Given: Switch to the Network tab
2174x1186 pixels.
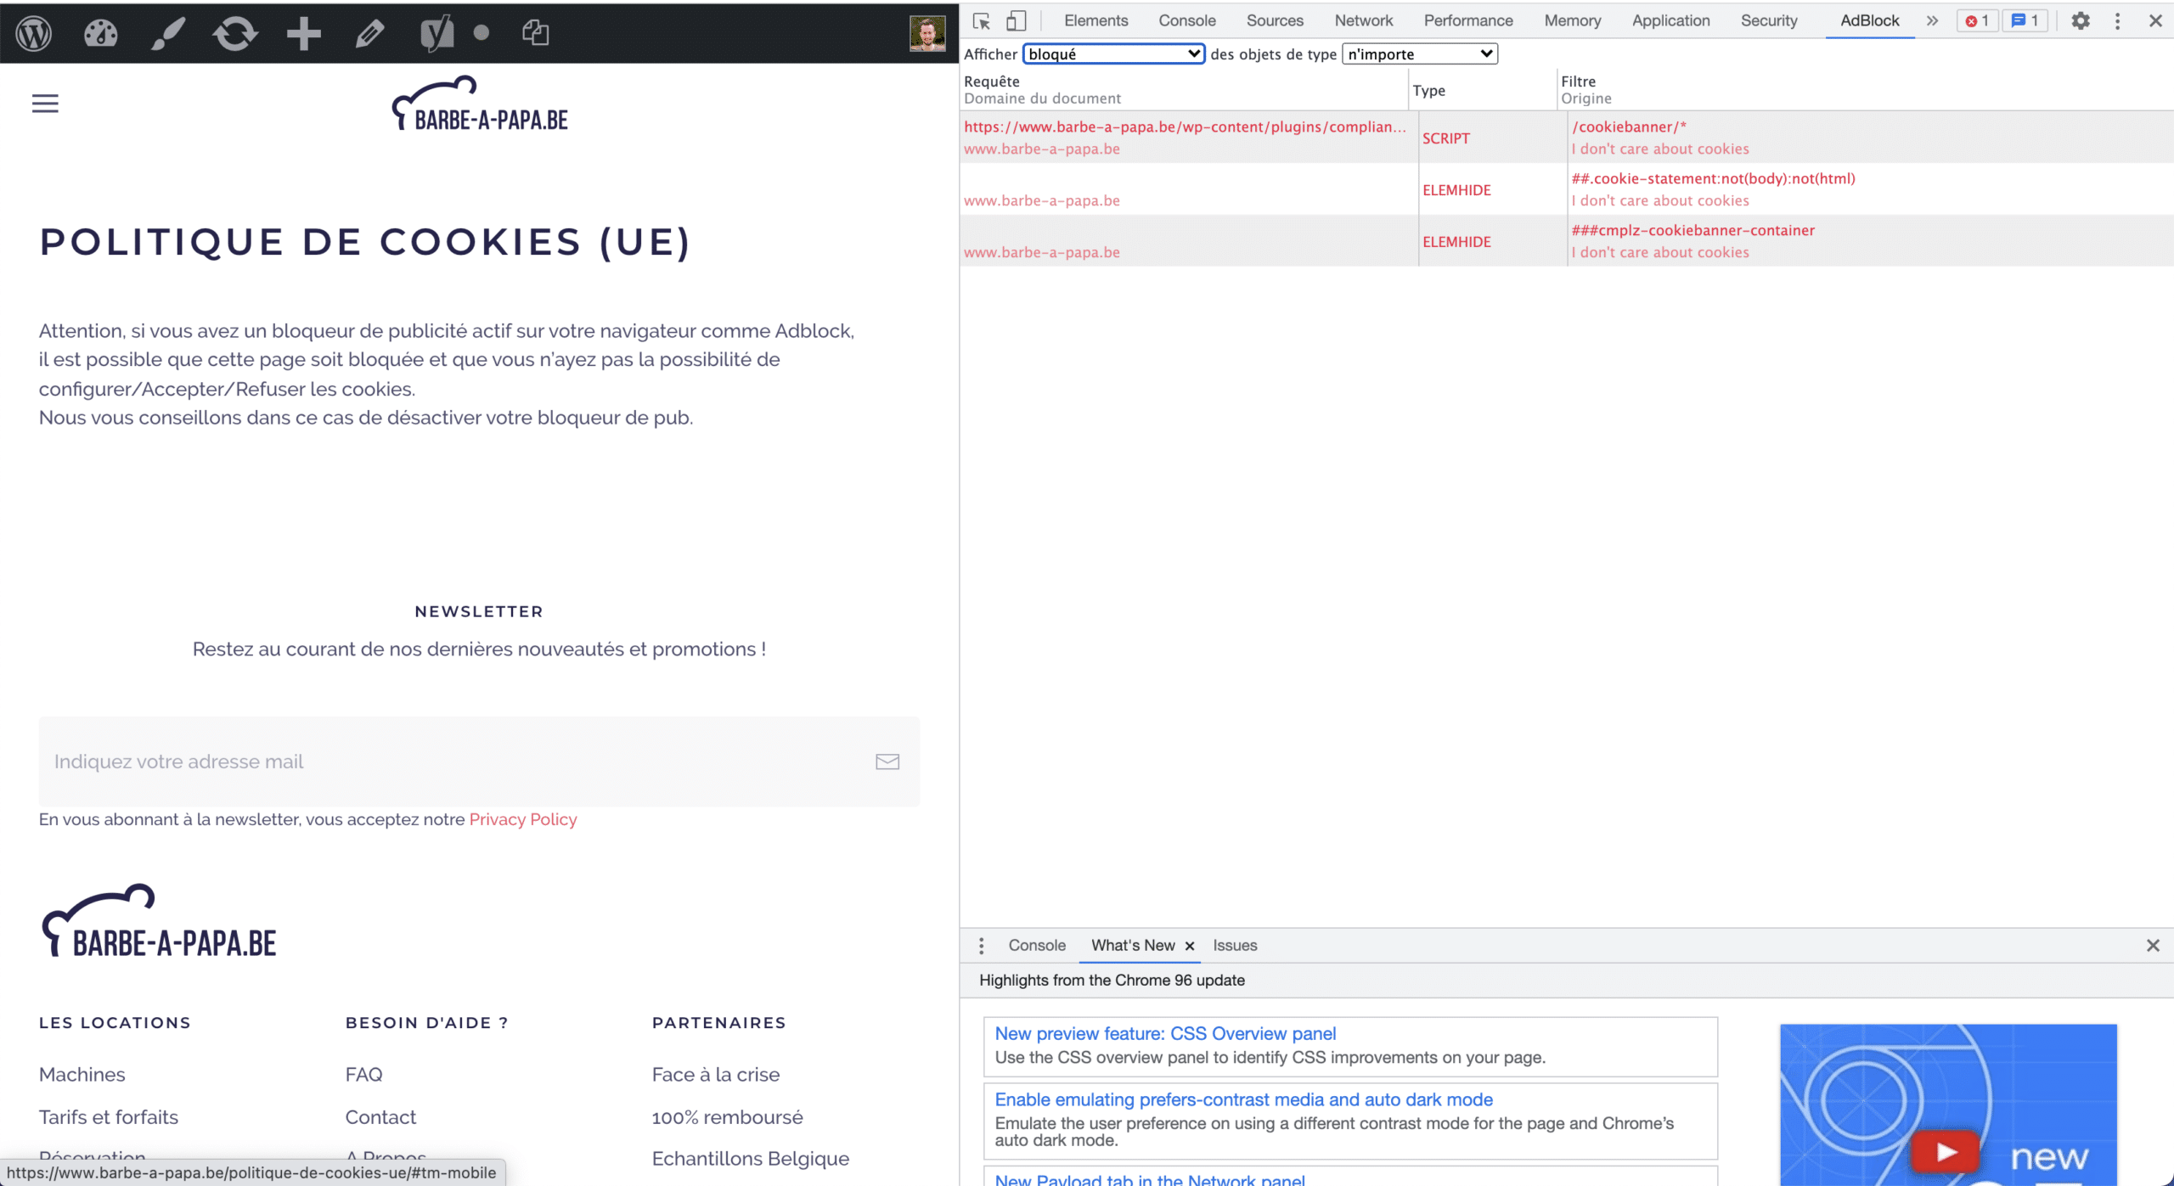Looking at the screenshot, I should click(x=1363, y=20).
